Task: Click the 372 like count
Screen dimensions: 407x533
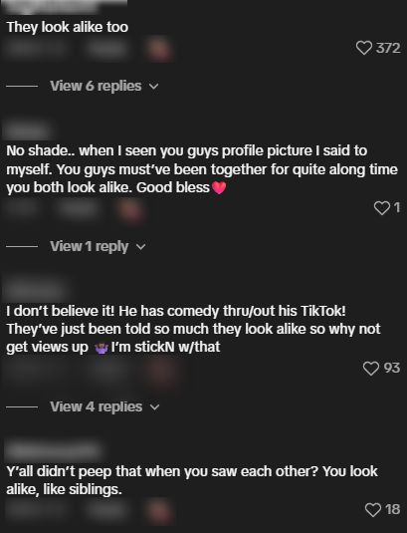Action: pos(388,48)
